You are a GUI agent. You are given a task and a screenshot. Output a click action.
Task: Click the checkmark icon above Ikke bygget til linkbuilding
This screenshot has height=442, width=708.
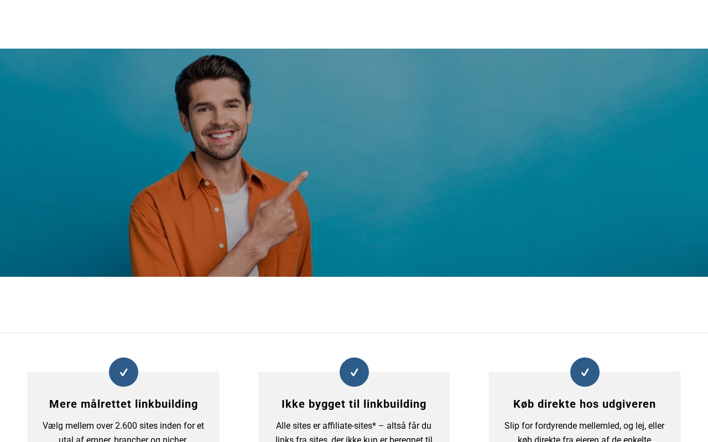[354, 372]
